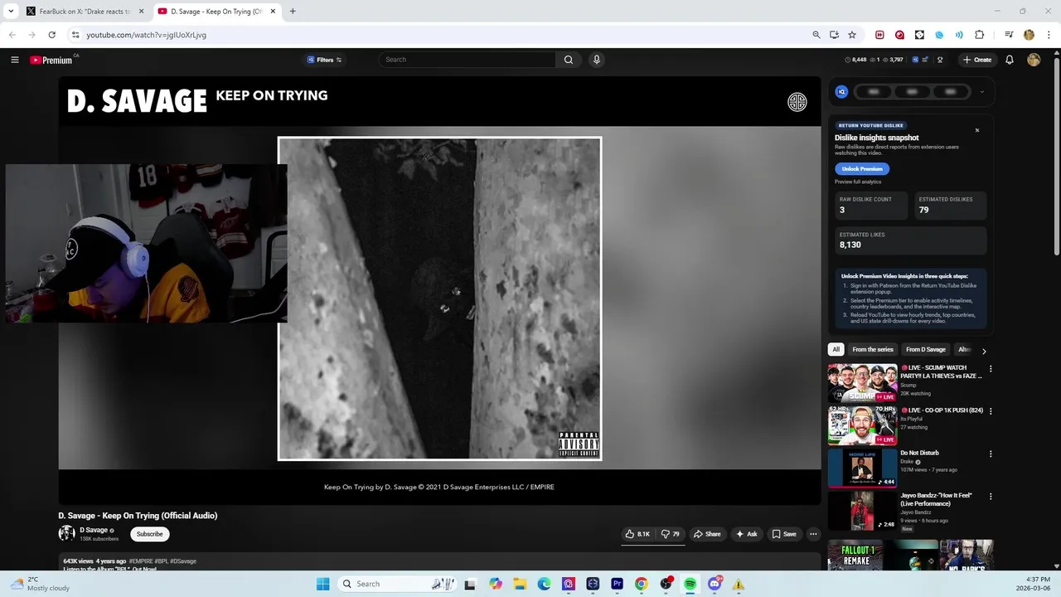The height and width of the screenshot is (597, 1061).
Task: Open more actions ellipsis below video
Action: coord(813,534)
